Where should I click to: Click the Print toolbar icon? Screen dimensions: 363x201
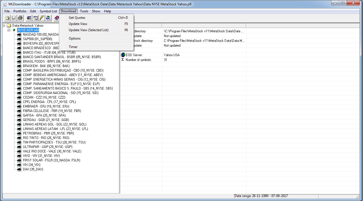click(x=20, y=18)
